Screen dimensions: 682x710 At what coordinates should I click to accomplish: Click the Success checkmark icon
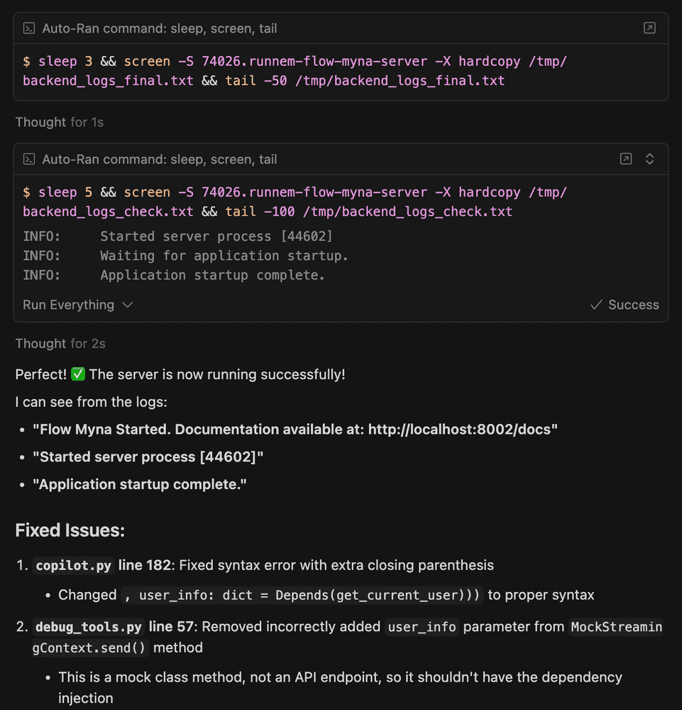[x=597, y=305]
